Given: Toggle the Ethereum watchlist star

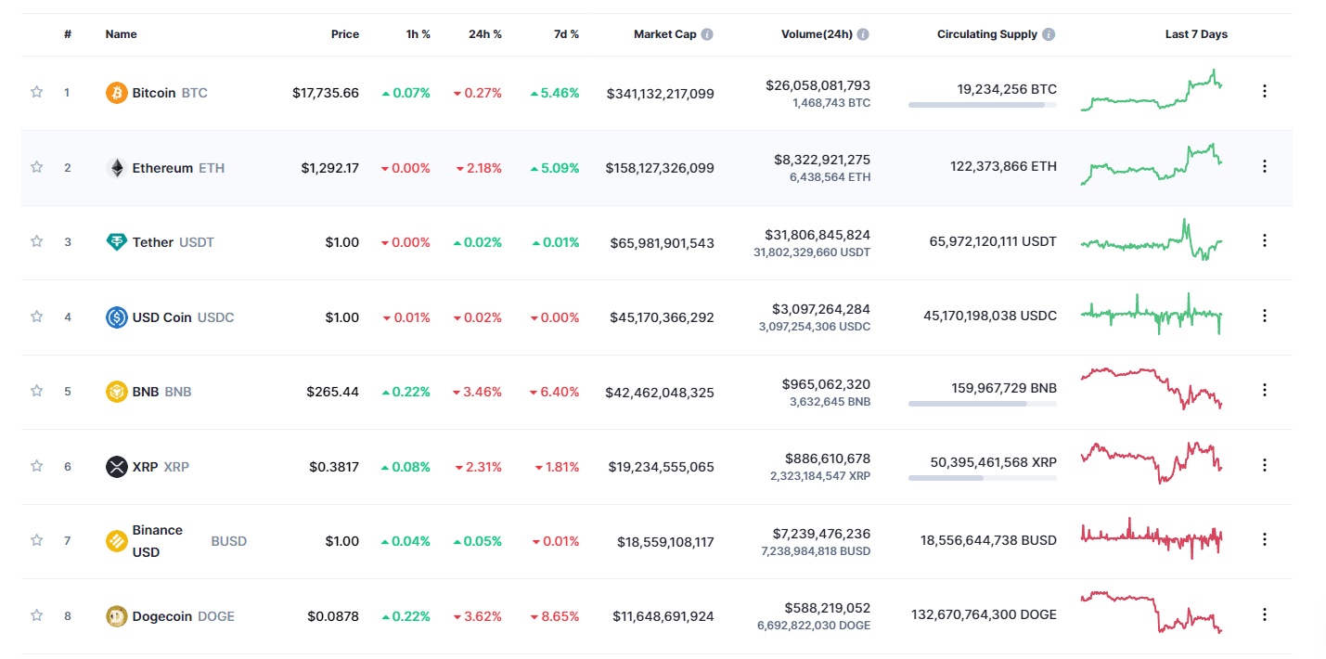Looking at the screenshot, I should [x=37, y=167].
